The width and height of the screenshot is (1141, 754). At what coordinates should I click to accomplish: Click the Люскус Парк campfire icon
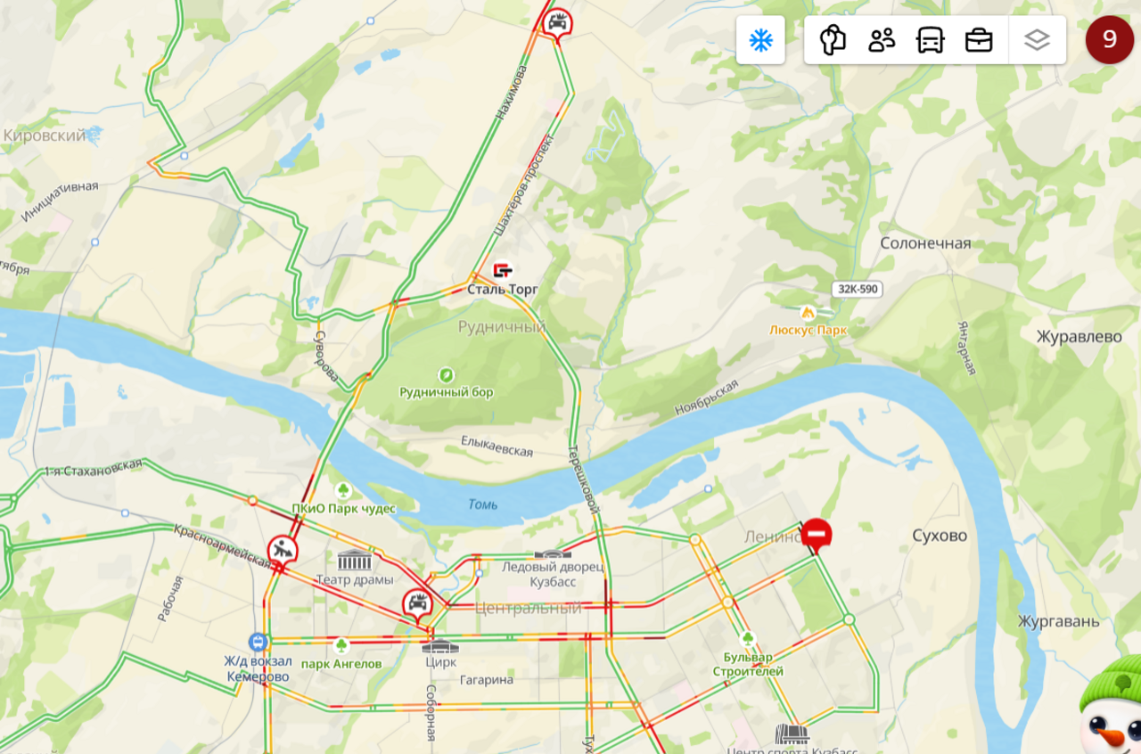pos(809,313)
